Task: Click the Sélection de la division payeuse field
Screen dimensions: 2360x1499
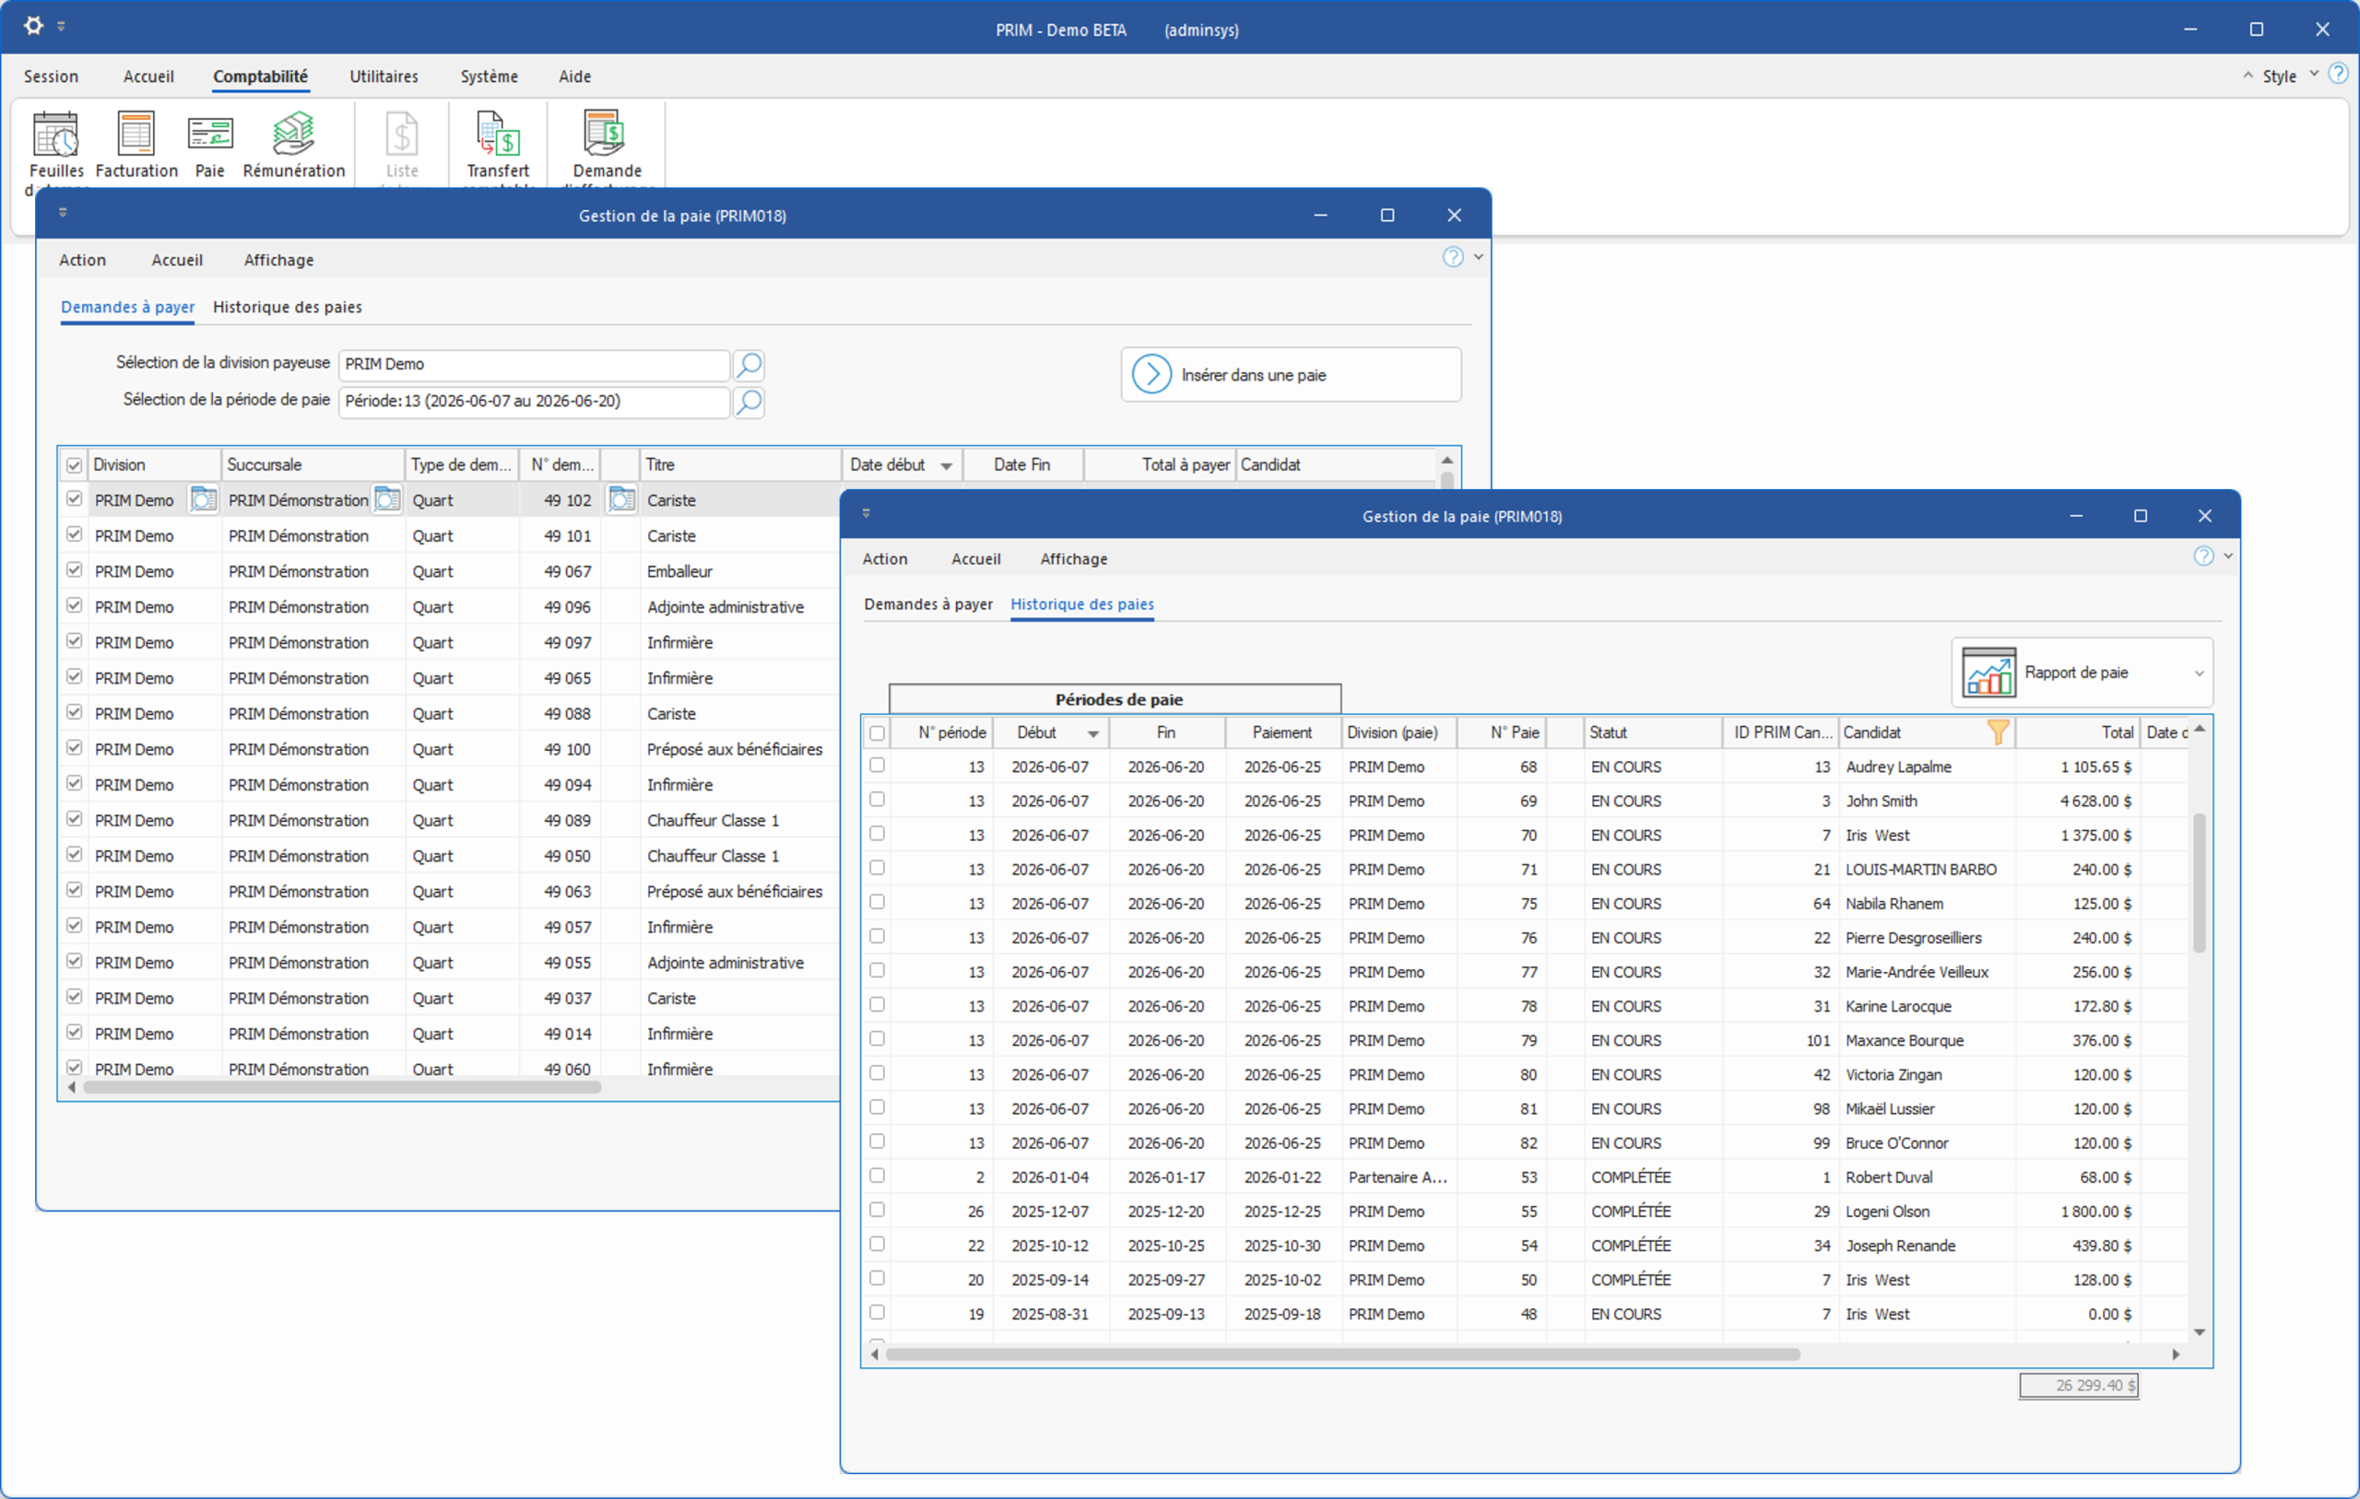Action: [534, 365]
